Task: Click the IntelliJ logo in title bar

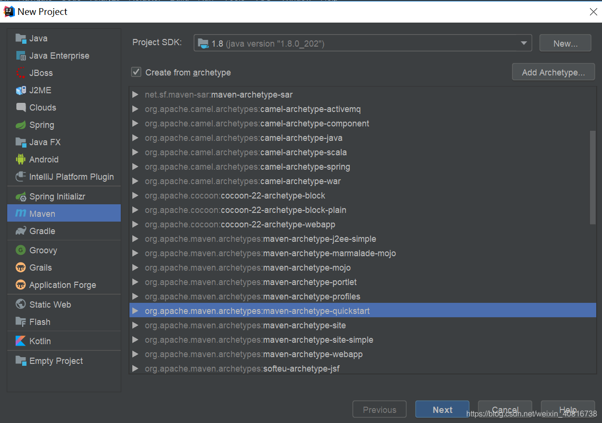Action: click(x=9, y=12)
